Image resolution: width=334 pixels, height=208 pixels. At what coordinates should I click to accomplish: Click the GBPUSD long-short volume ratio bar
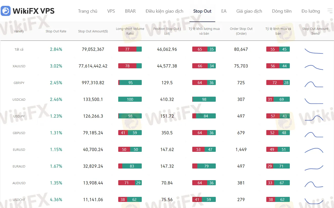[130, 133]
